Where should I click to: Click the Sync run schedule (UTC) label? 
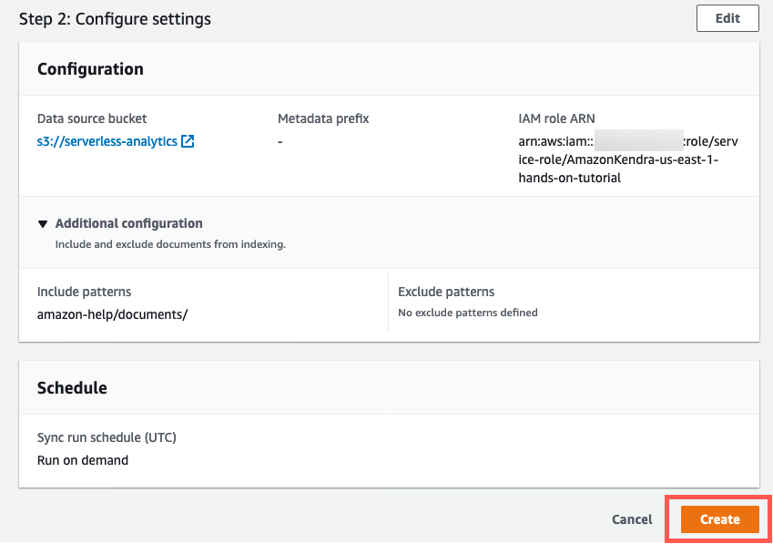point(107,437)
